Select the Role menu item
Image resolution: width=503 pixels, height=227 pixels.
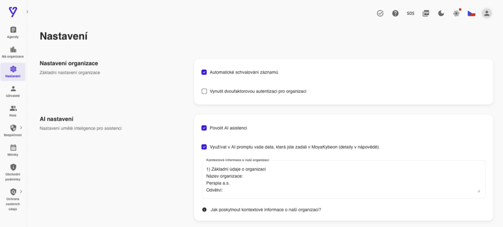(x=13, y=111)
